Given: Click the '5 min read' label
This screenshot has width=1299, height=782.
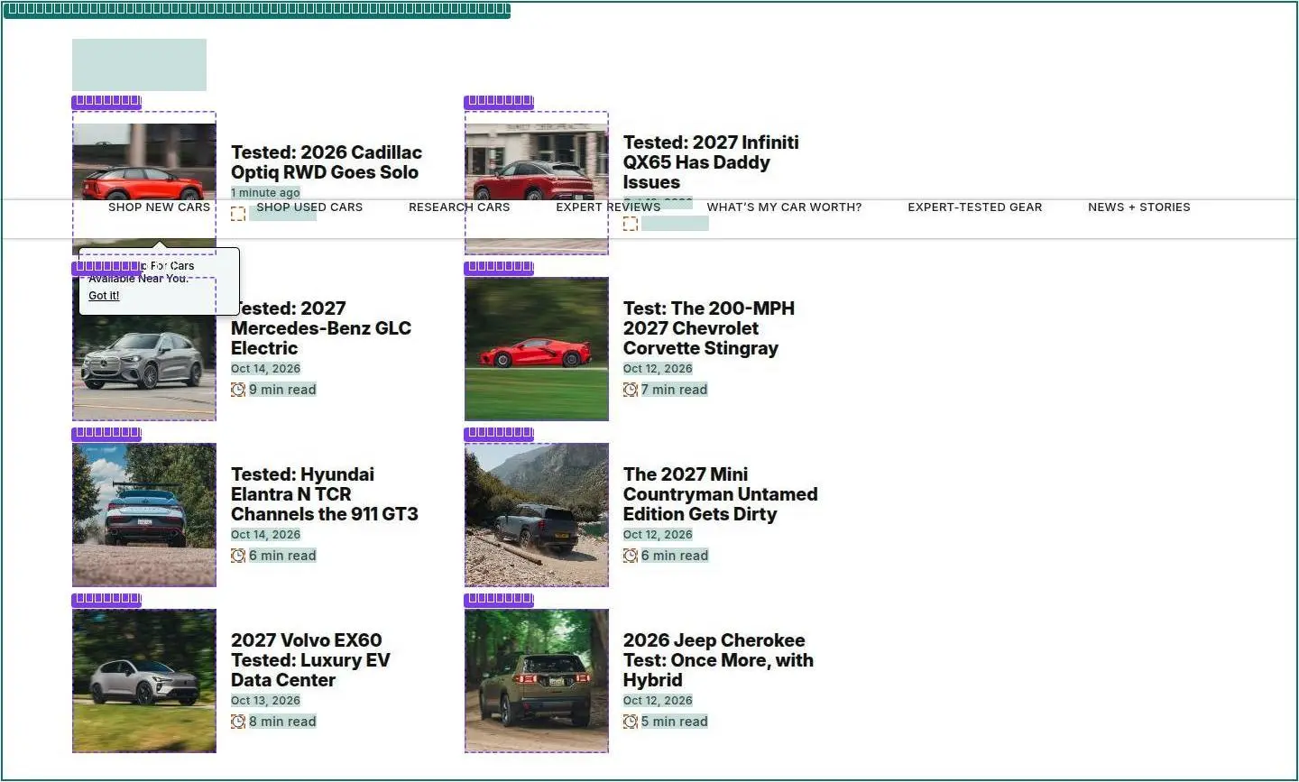Looking at the screenshot, I should (675, 722).
